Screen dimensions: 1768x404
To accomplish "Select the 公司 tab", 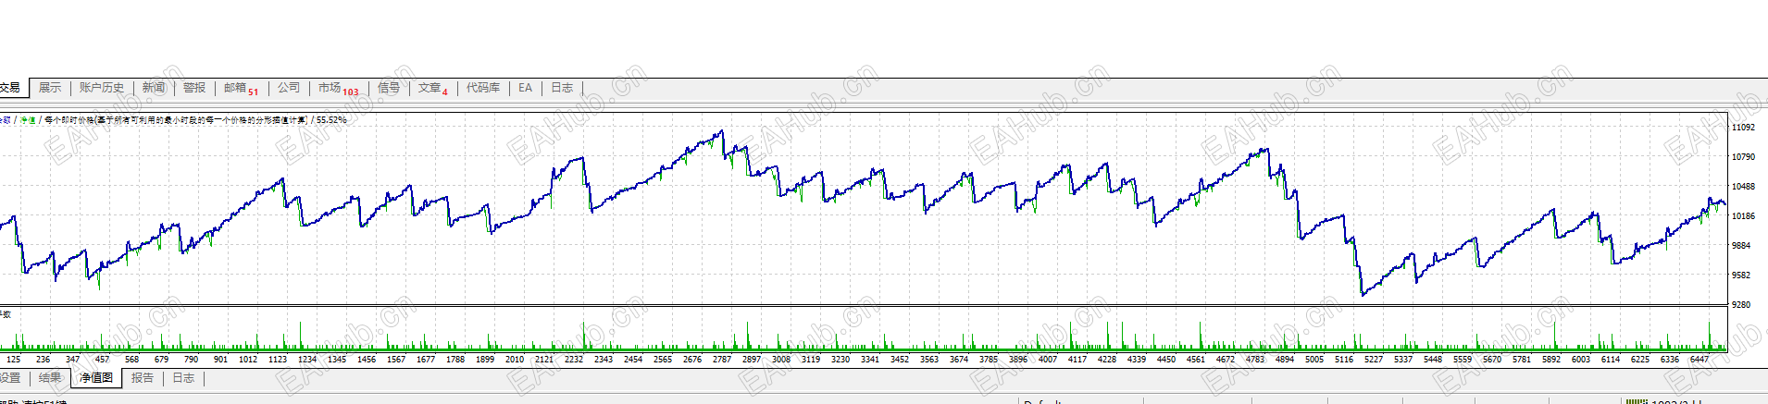I will 289,88.
